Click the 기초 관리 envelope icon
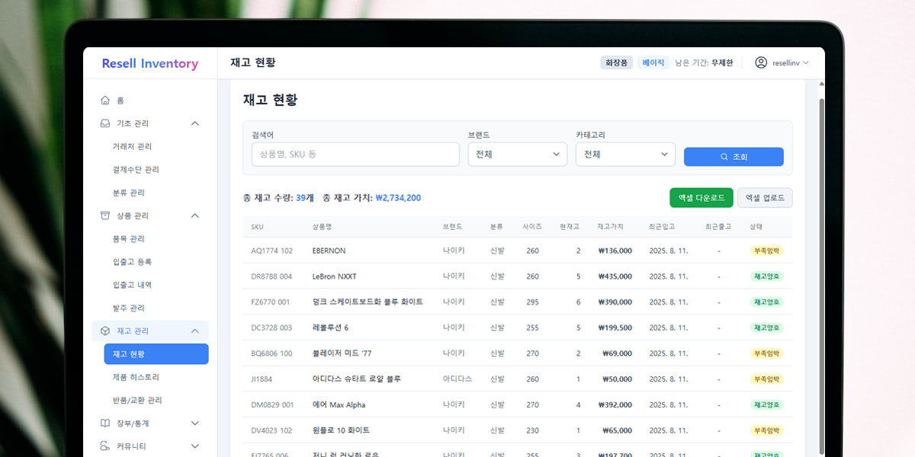Image resolution: width=915 pixels, height=457 pixels. point(105,123)
